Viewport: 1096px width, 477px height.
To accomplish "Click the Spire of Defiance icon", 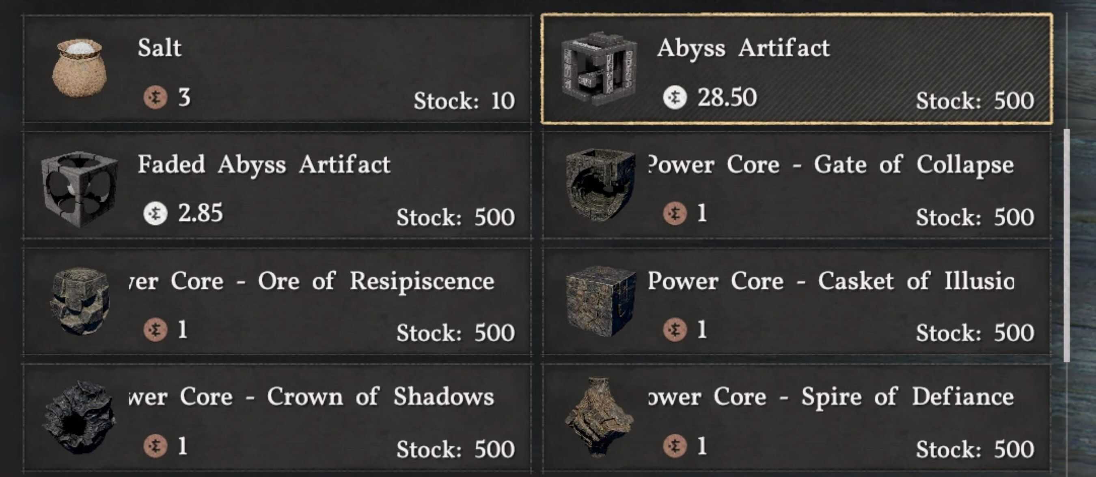I will (x=599, y=417).
